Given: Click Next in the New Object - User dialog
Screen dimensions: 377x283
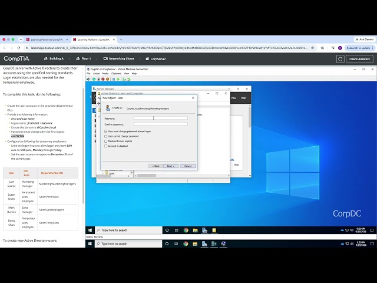Looking at the screenshot, I should (x=171, y=166).
